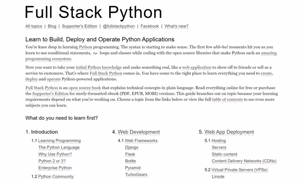
Task: Open Python 2 or 3? page
Action: click(x=52, y=161)
